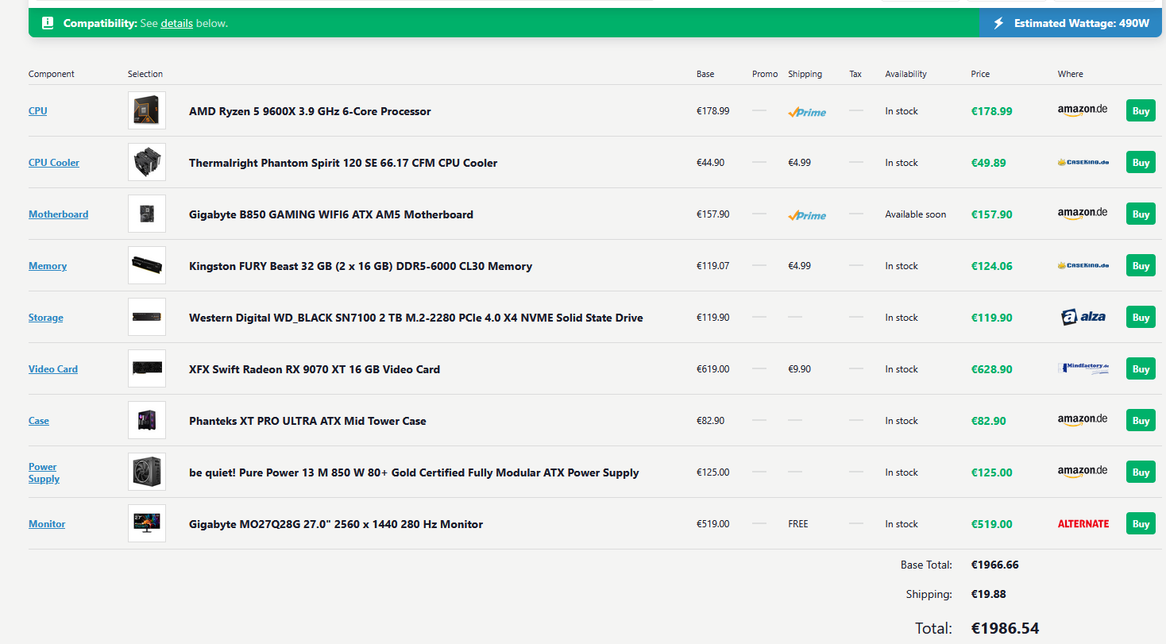
Task: Click the total amount €1986.54
Action: (1005, 628)
